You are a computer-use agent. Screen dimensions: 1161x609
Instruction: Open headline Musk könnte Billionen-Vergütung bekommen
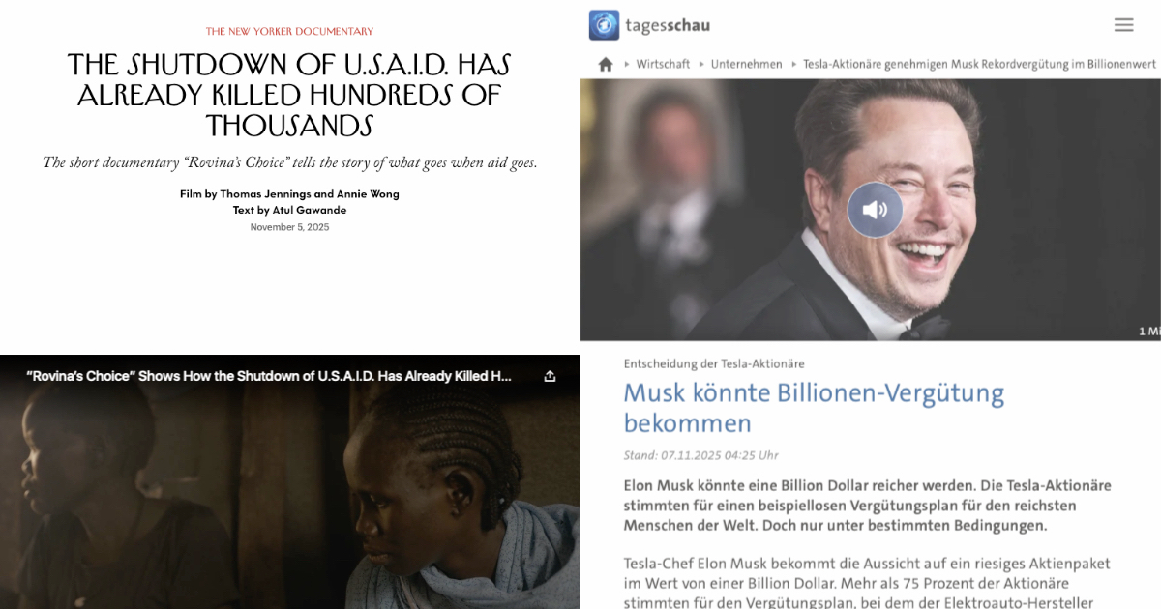814,408
